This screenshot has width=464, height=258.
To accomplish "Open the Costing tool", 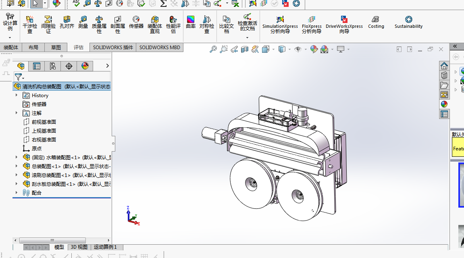I will point(376,22).
